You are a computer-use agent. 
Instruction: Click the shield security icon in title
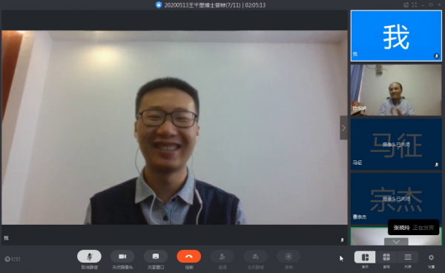pos(159,5)
